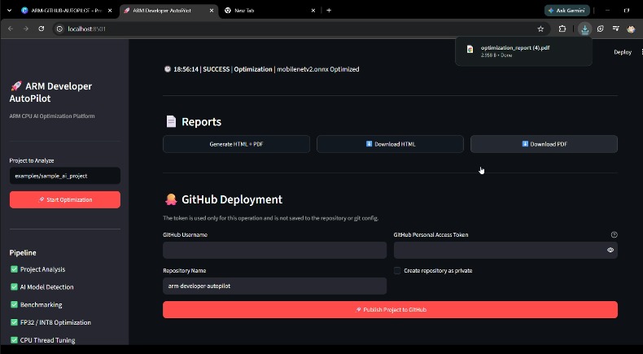This screenshot has width=643, height=354.
Task: Bookmark this page with star icon
Action: (540, 28)
